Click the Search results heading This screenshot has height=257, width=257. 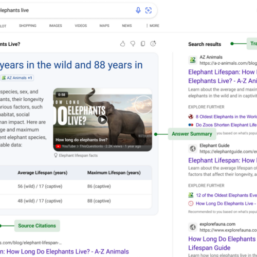point(205,44)
